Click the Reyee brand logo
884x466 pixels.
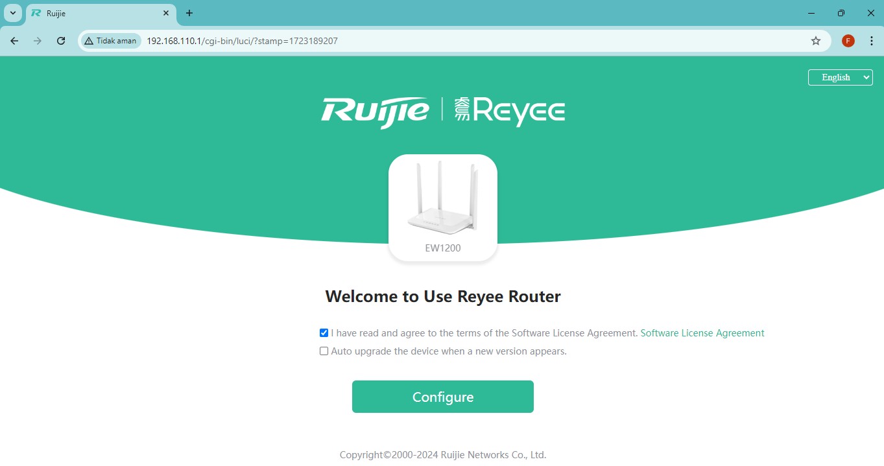(510, 110)
